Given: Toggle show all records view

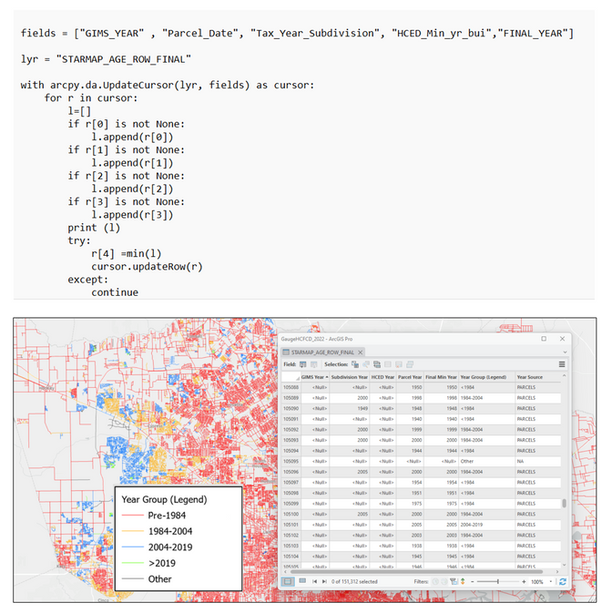Looking at the screenshot, I should 288,580.
